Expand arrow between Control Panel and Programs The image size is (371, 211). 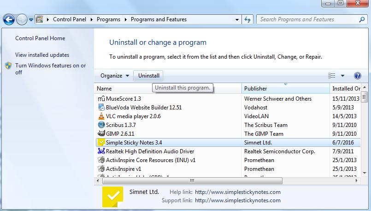[x=92, y=19]
